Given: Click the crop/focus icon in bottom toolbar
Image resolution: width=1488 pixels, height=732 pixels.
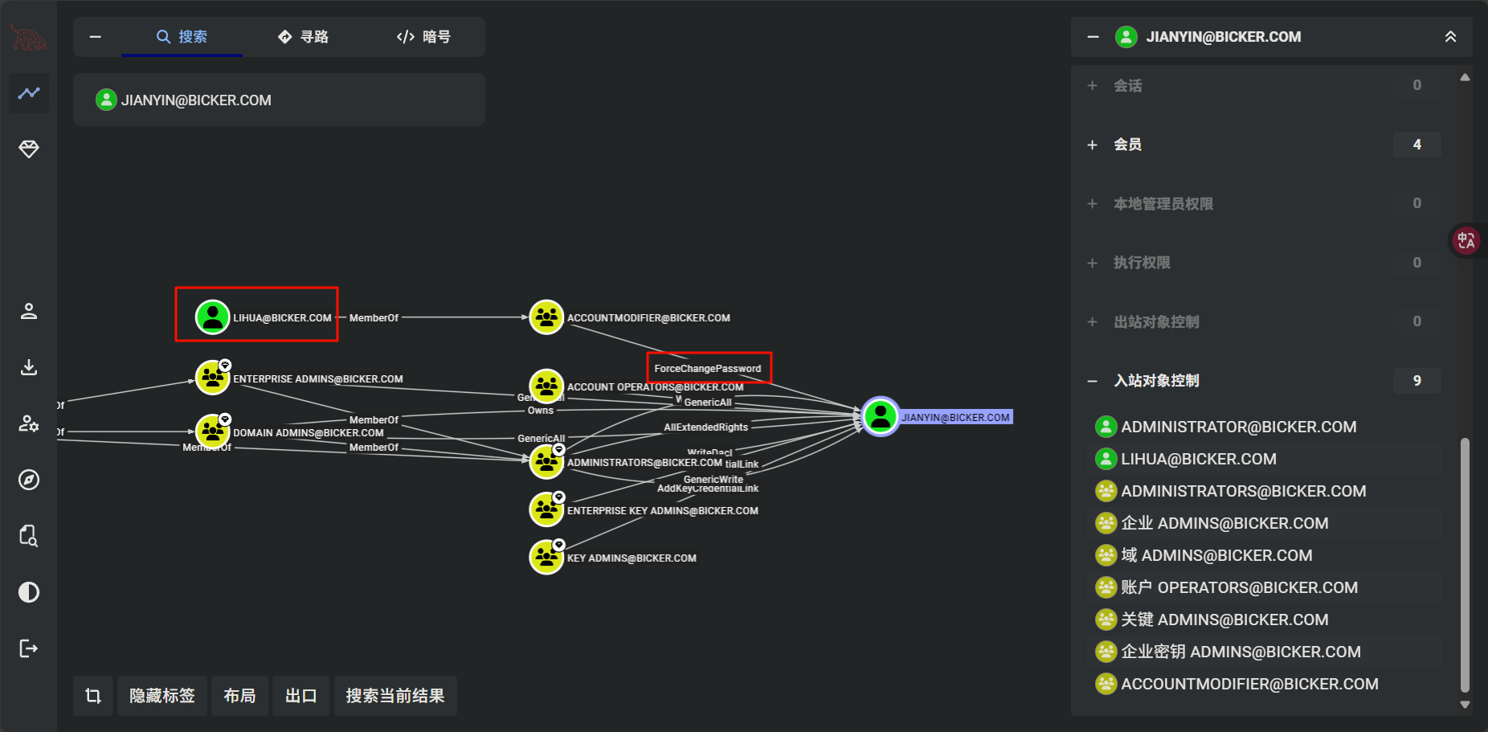Looking at the screenshot, I should click(93, 696).
